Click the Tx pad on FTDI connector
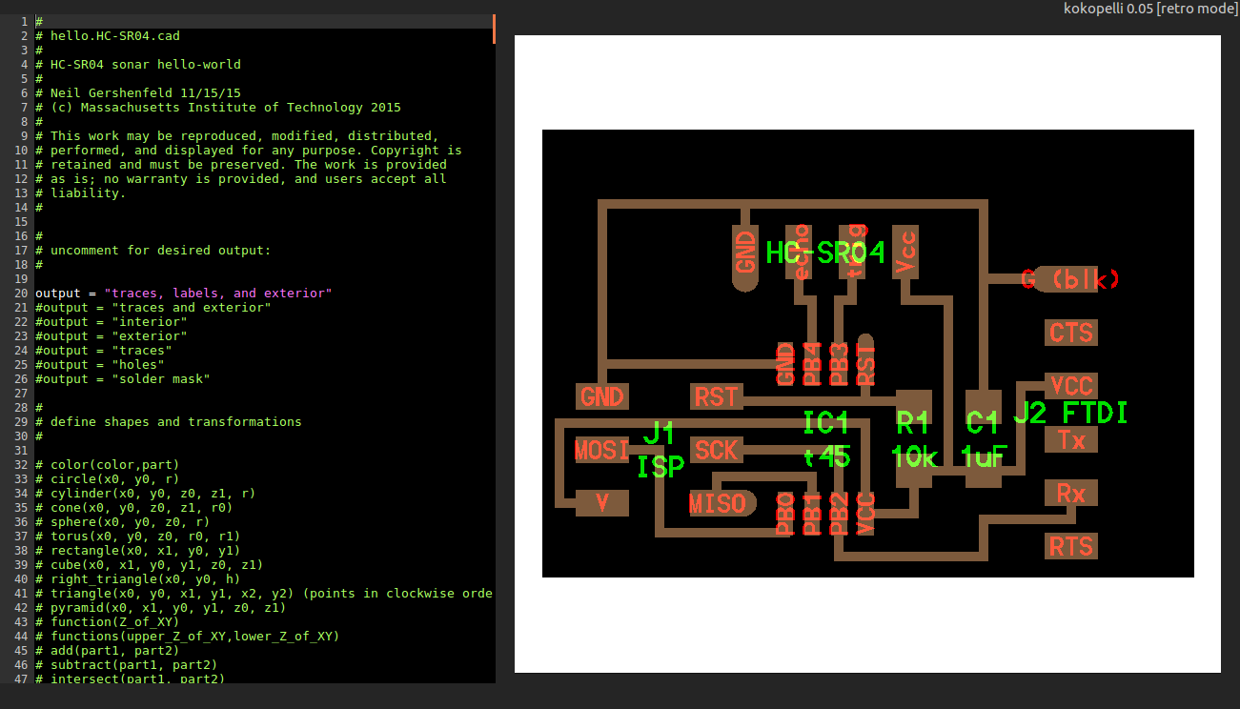The width and height of the screenshot is (1240, 709). coord(1070,439)
